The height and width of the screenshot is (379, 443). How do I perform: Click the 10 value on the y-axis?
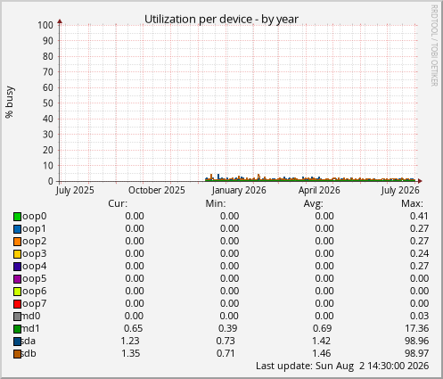coord(48,166)
